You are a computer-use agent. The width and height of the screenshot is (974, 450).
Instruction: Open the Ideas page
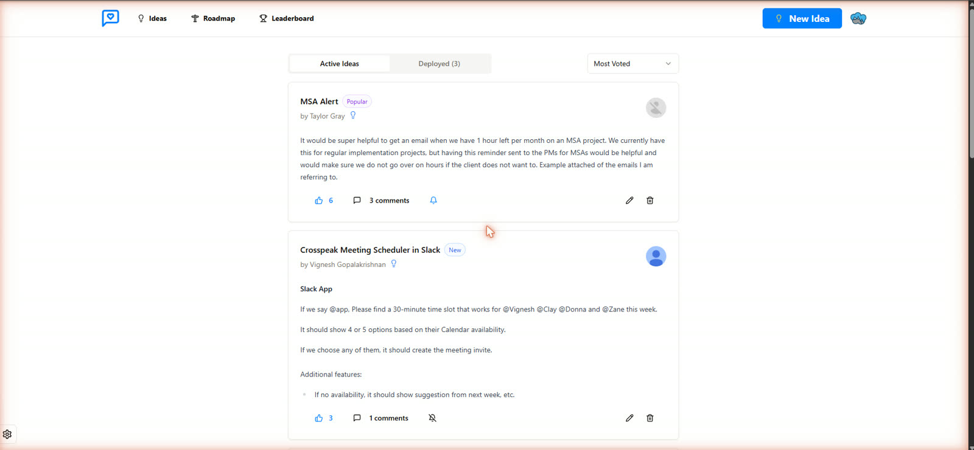tap(152, 18)
